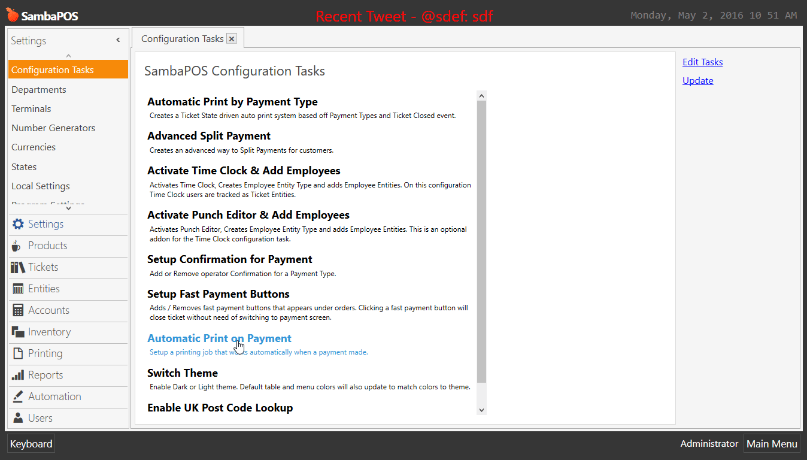Open the Reports section label
The width and height of the screenshot is (807, 460).
(45, 375)
